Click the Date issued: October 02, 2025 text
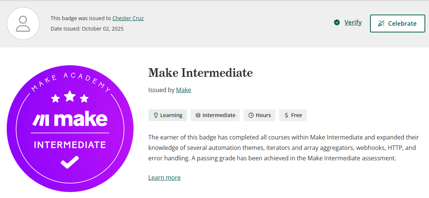The height and width of the screenshot is (198, 429). [x=87, y=29]
